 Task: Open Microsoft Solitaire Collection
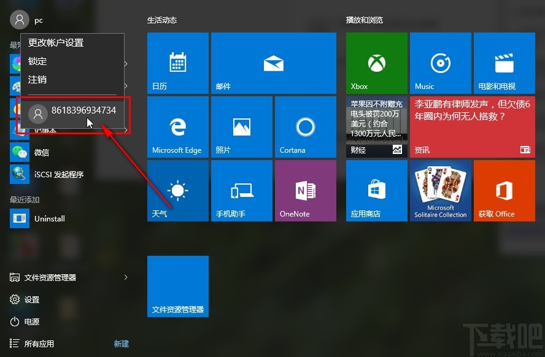[441, 190]
